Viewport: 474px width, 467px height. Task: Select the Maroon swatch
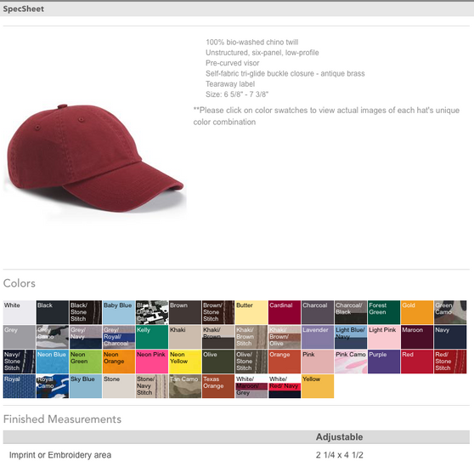417,337
